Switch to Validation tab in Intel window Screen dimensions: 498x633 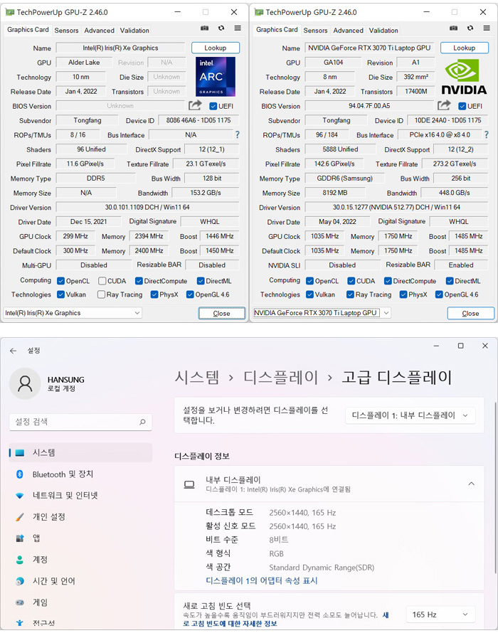[x=134, y=31]
